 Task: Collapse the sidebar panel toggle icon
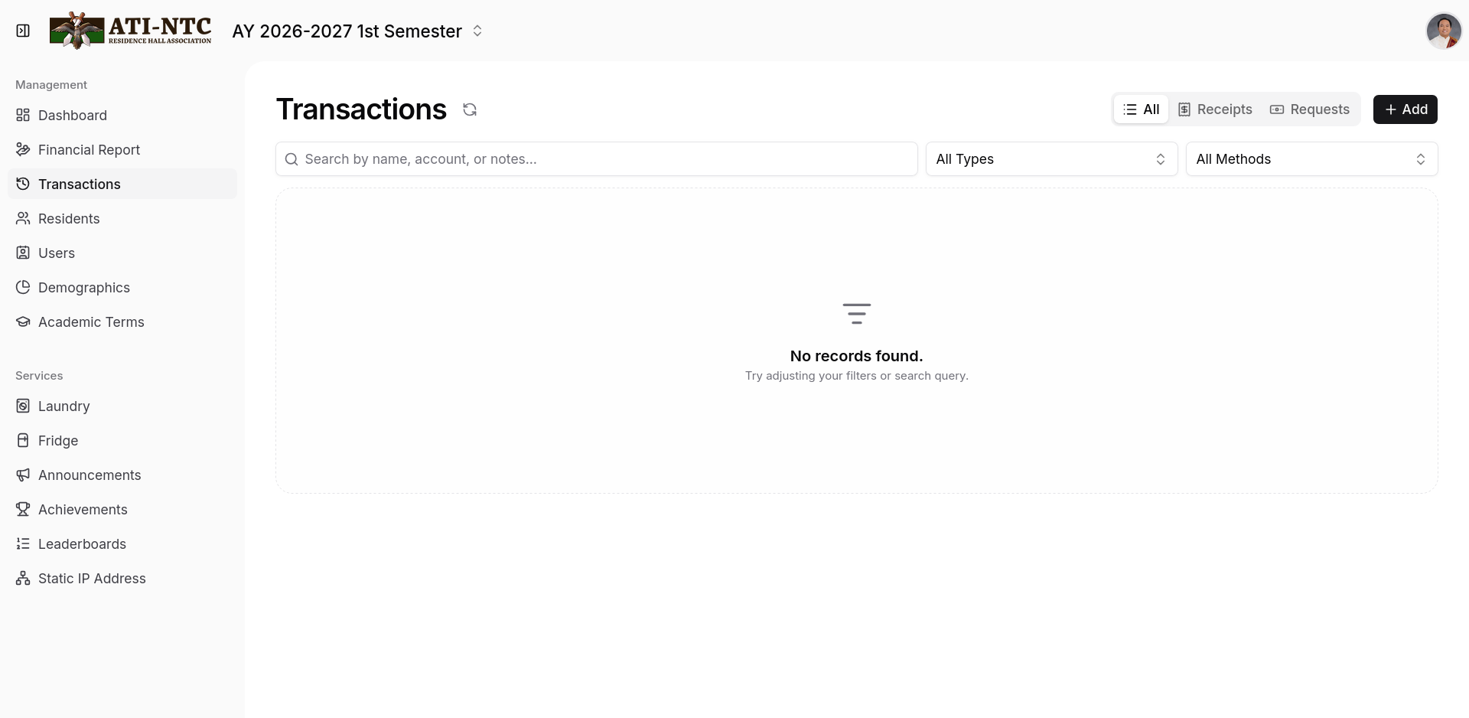click(23, 31)
